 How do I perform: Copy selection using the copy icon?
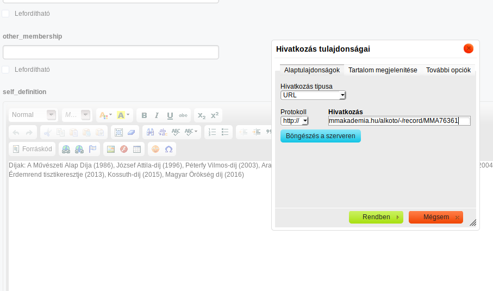pyautogui.click(x=60, y=132)
